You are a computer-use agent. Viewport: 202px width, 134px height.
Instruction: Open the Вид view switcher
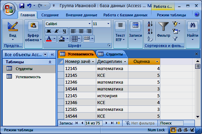point(13,32)
